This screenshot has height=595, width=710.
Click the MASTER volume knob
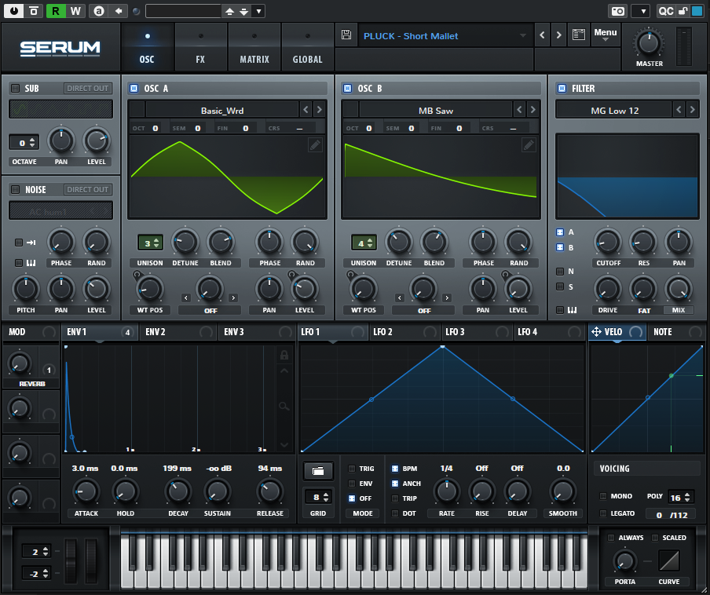point(649,43)
